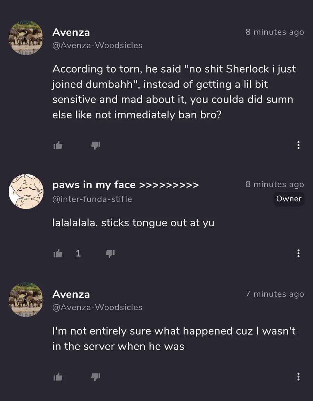Click 'paws in my face >>>>>>>>>' username
Screen dimensions: 313x401
[x=125, y=185]
